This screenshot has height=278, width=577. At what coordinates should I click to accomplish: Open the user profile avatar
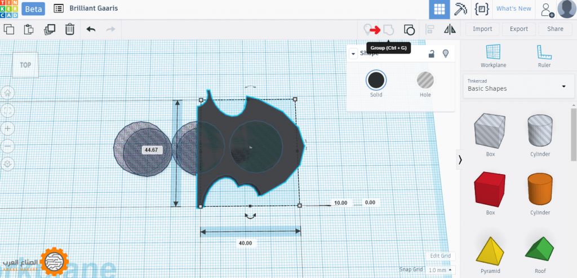[567, 9]
